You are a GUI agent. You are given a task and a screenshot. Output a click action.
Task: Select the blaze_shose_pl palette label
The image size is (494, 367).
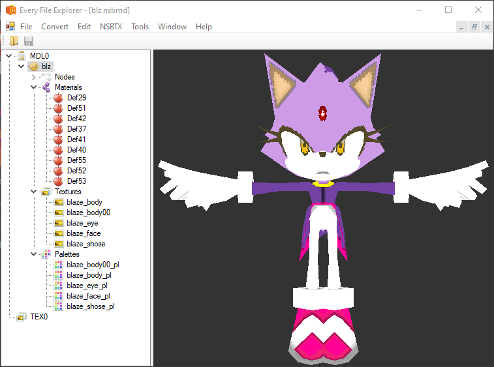(91, 306)
